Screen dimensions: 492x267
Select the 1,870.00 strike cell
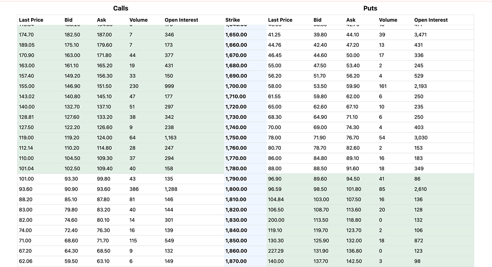[x=236, y=261]
